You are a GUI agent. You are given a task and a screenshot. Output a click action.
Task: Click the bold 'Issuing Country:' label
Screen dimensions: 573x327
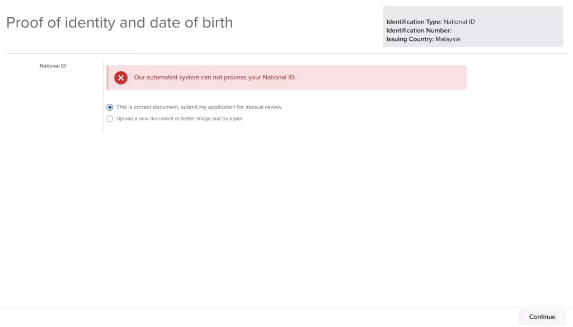[x=410, y=39]
